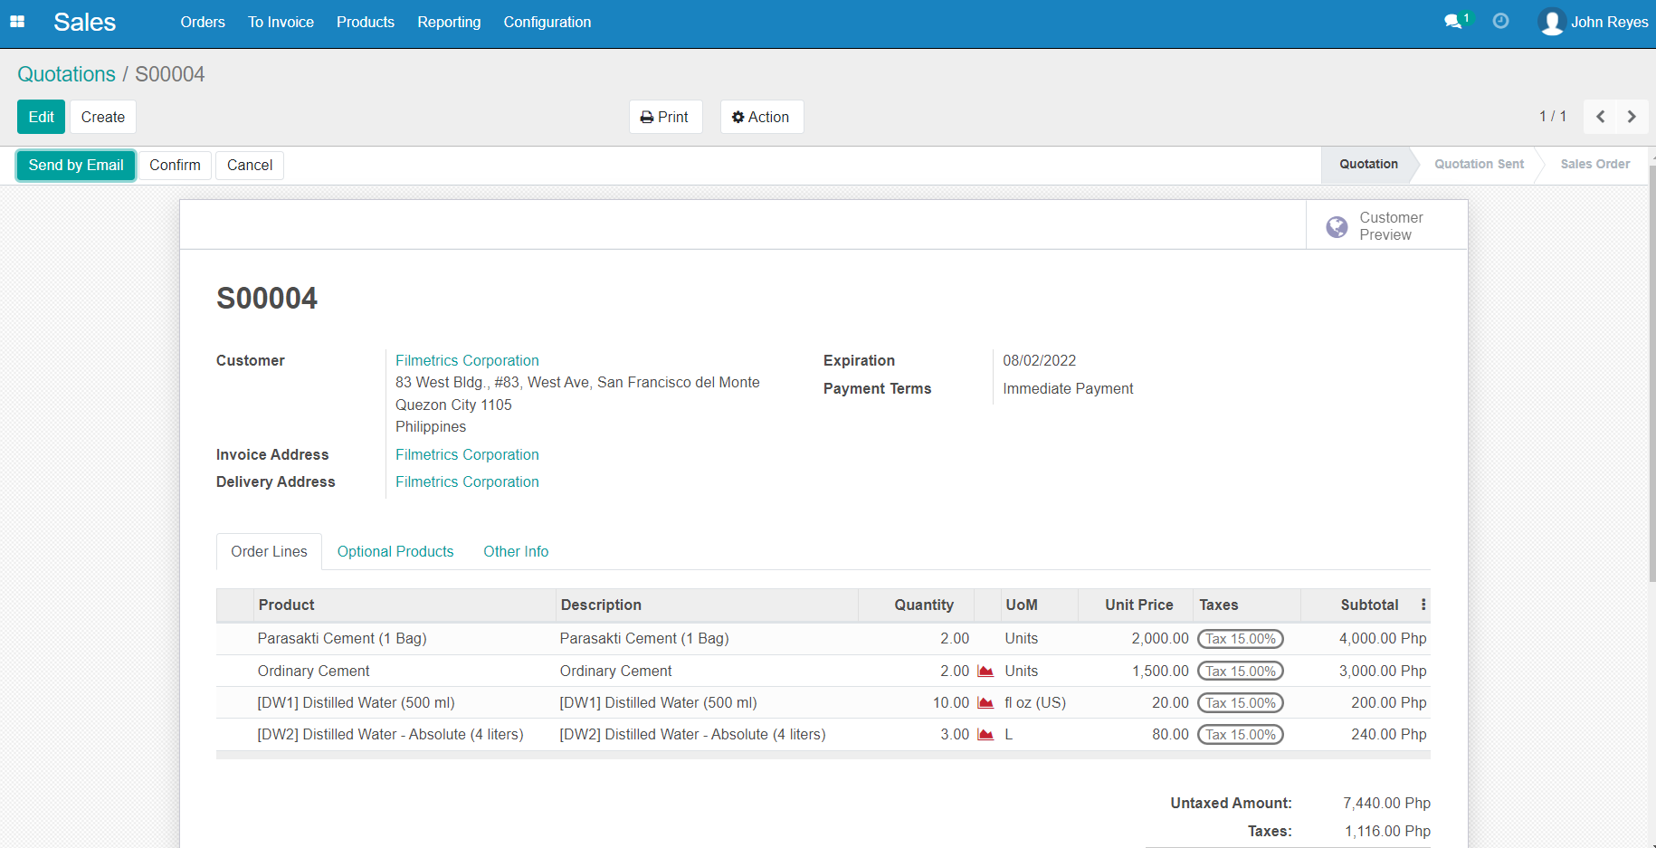The image size is (1656, 848).
Task: Open Filmetrics Corporation customer link
Action: click(x=467, y=360)
